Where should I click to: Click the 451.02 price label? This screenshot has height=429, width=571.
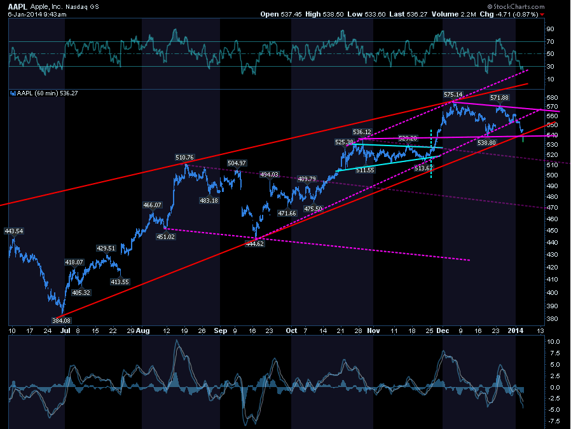click(x=166, y=237)
